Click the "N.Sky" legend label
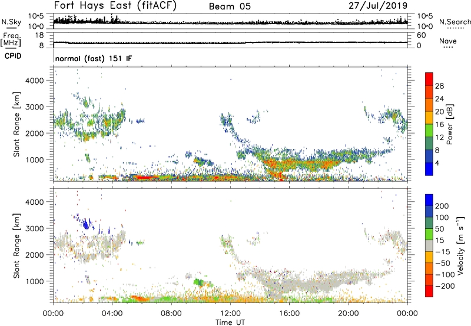The width and height of the screenshot is (471, 326). coord(11,22)
